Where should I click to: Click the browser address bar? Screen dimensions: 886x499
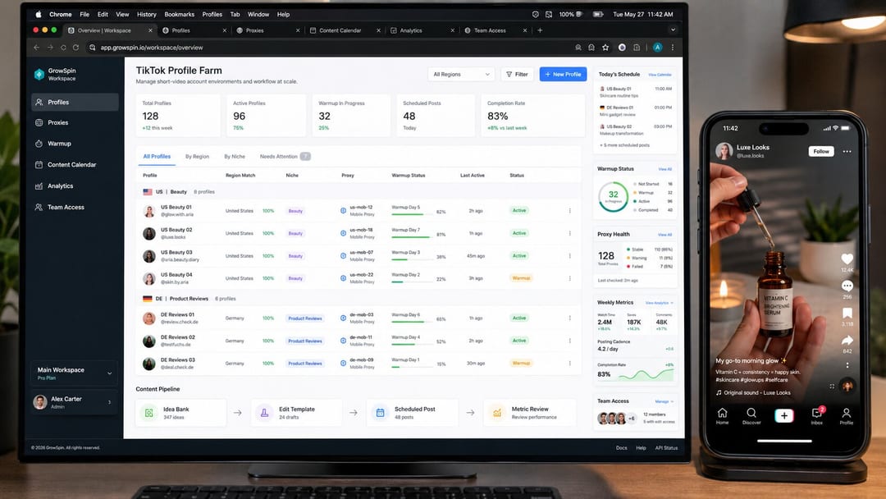point(327,48)
